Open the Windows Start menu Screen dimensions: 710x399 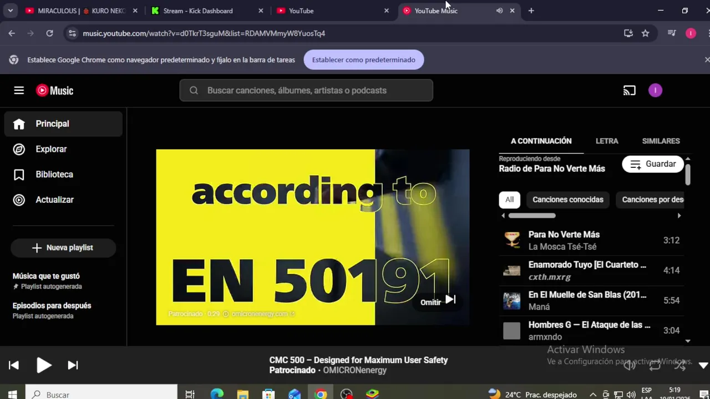point(12,395)
